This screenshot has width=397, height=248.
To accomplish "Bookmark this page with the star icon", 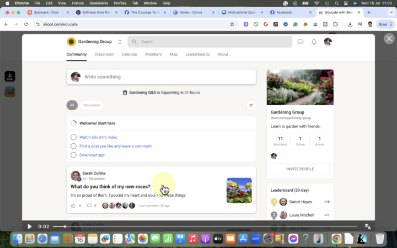I will [x=232, y=24].
